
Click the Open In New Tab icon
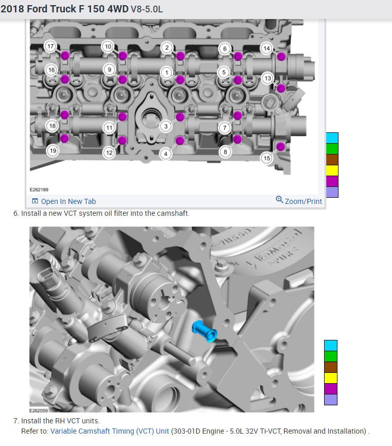point(35,201)
